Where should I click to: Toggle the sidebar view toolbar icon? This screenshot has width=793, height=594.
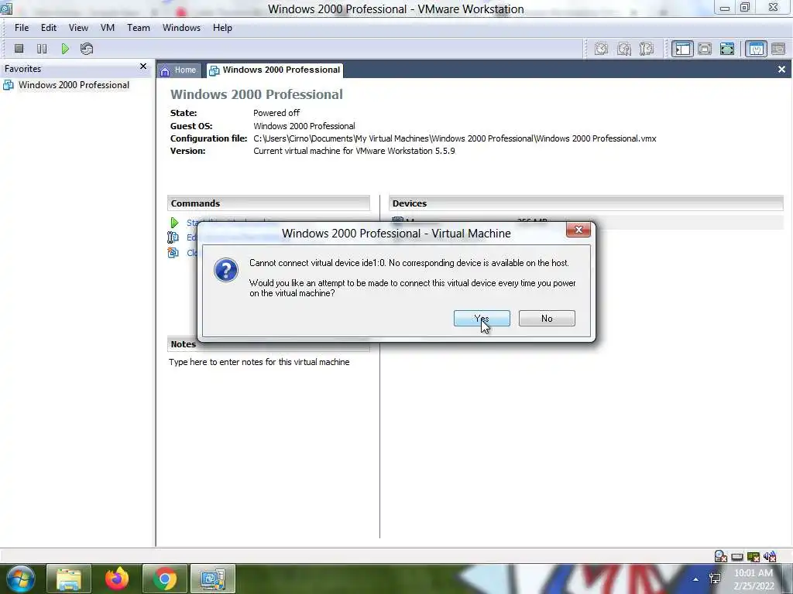click(683, 49)
